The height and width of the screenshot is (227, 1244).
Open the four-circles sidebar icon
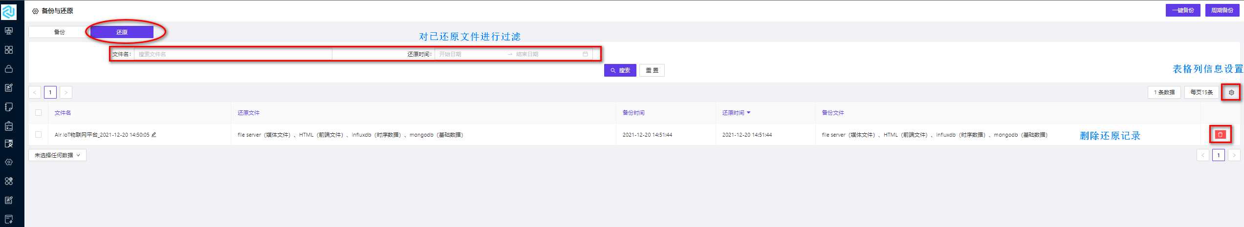pos(9,181)
